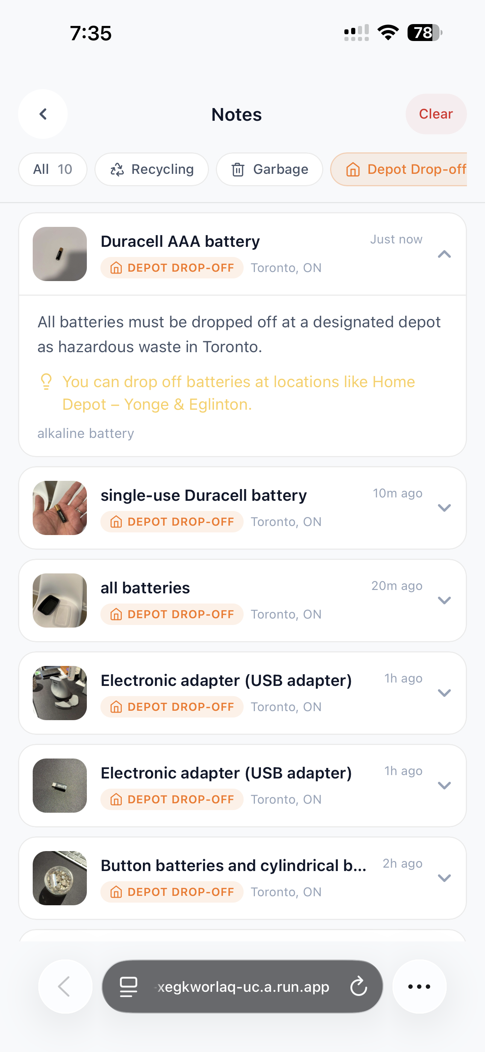485x1052 pixels.
Task: Tap the lightbulb tip icon
Action: pos(46,382)
